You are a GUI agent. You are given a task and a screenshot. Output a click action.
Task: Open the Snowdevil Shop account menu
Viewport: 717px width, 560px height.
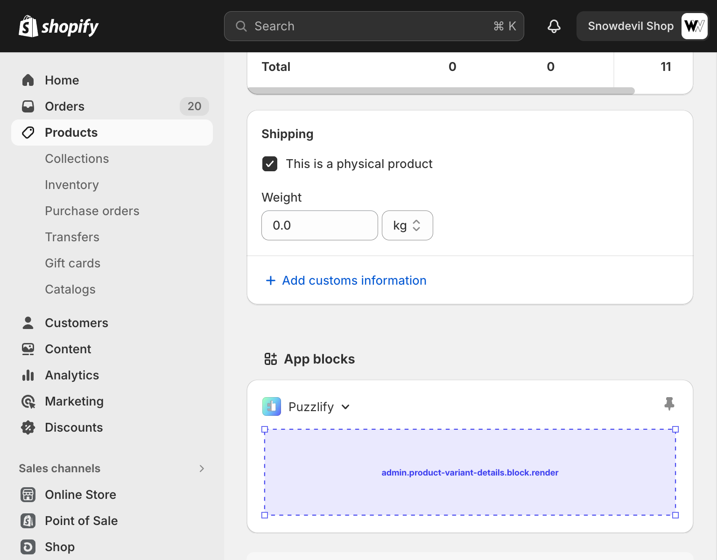coord(642,26)
